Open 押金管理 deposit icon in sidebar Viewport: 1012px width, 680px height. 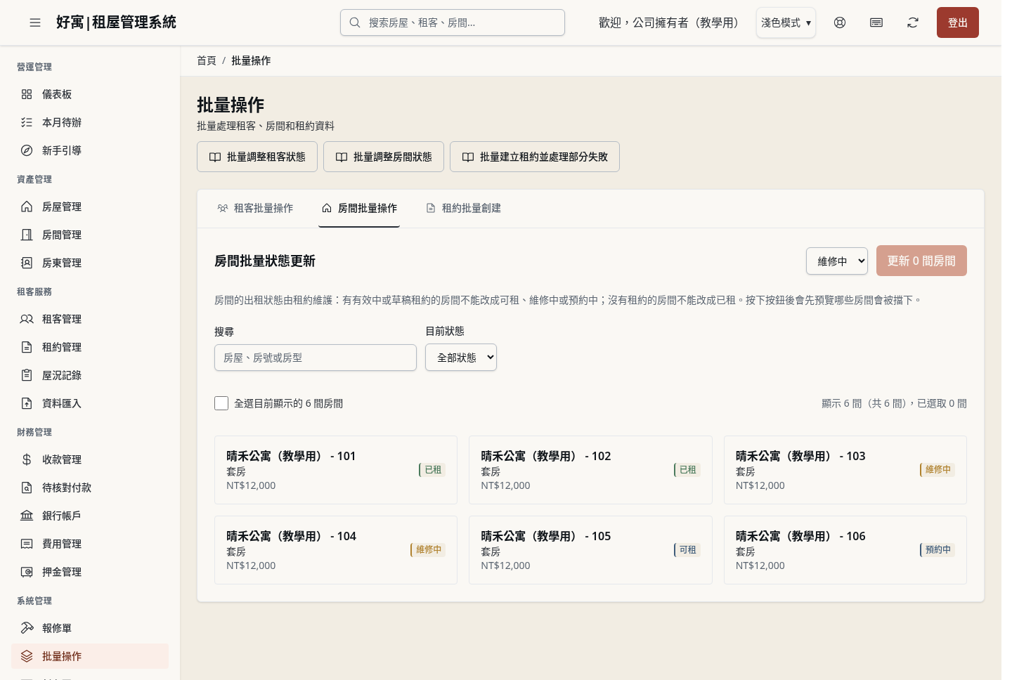pyautogui.click(x=27, y=572)
